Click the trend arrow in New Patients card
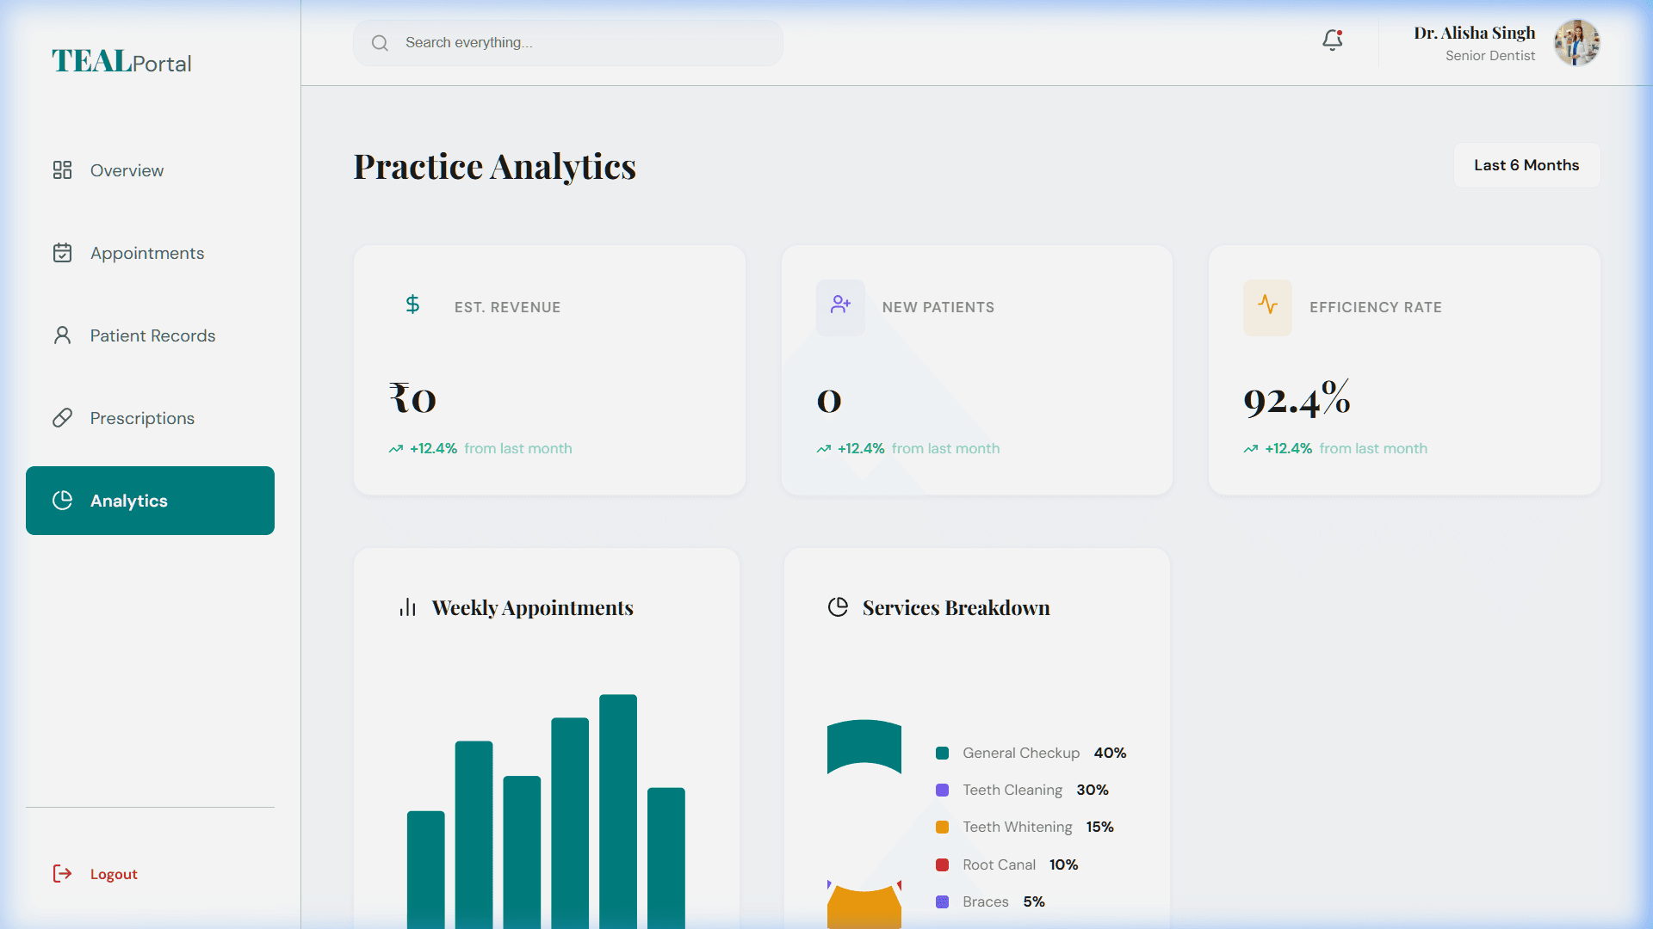The width and height of the screenshot is (1653, 929). click(x=823, y=449)
